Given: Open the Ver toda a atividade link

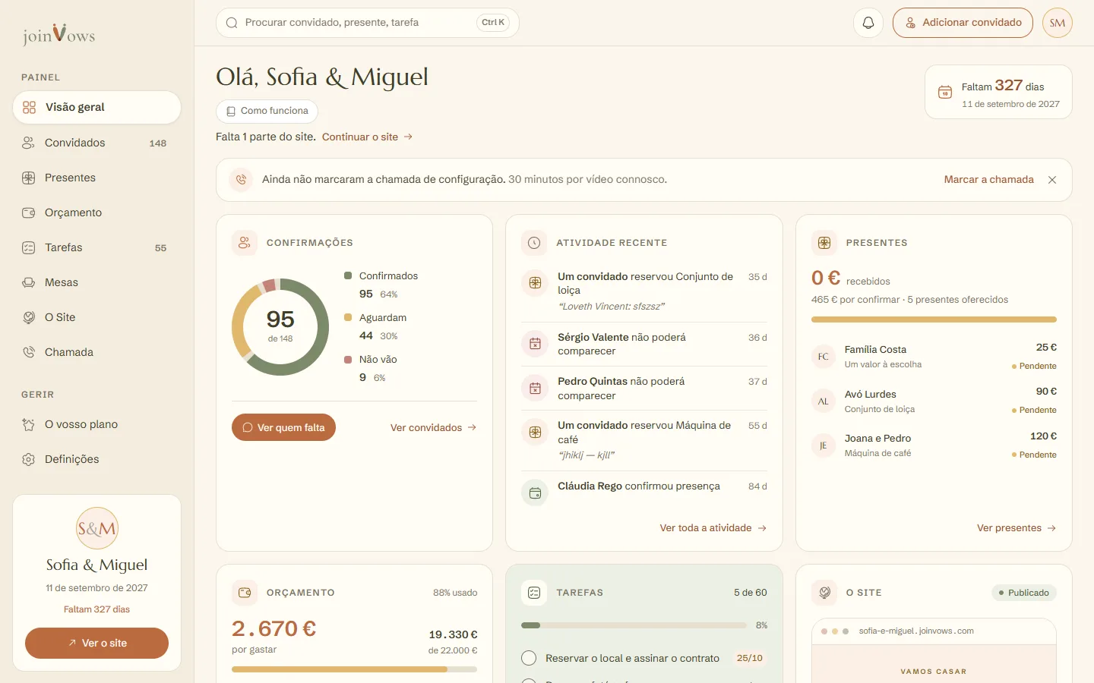Looking at the screenshot, I should 713,527.
